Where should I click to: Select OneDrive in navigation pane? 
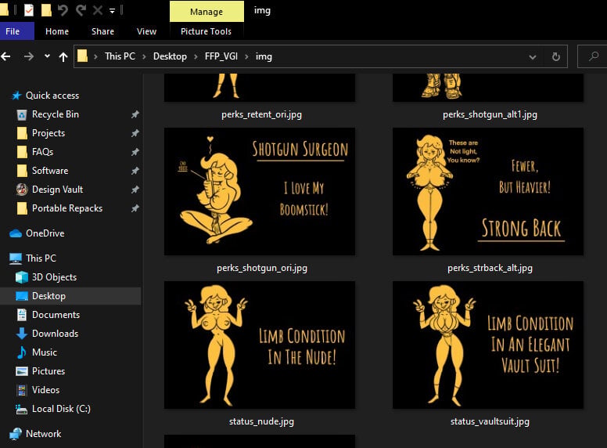[45, 233]
